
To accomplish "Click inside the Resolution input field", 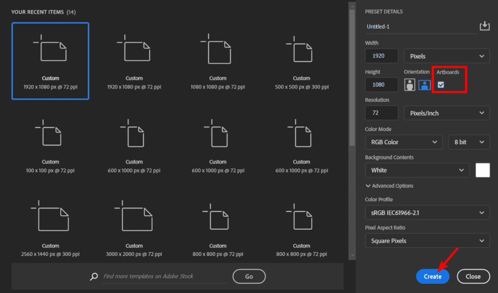I will [381, 112].
